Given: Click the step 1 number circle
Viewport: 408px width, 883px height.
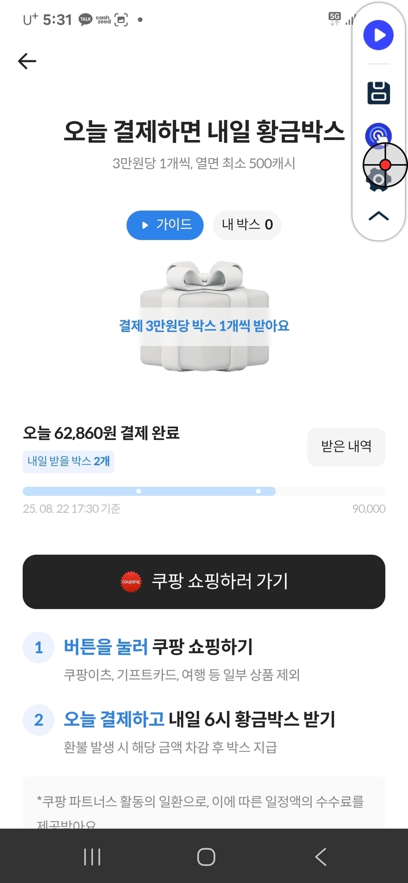Looking at the screenshot, I should click(38, 647).
